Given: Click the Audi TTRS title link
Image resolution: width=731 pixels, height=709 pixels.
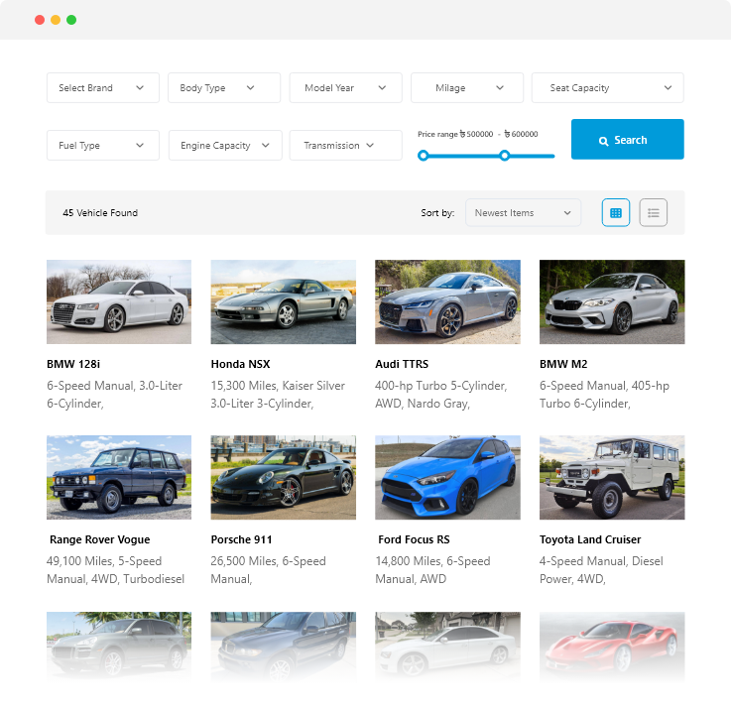Looking at the screenshot, I should 402,364.
